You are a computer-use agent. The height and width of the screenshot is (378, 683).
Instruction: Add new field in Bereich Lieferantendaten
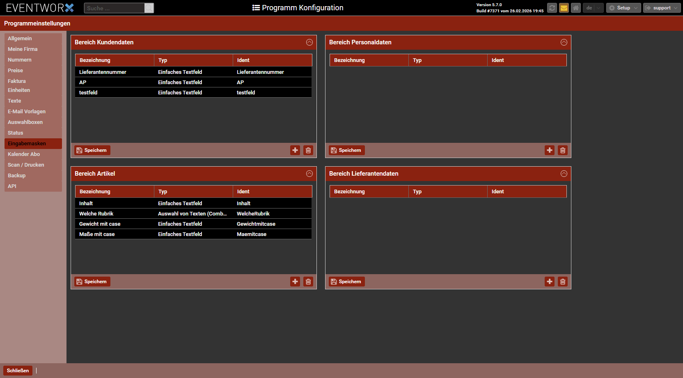tap(550, 282)
